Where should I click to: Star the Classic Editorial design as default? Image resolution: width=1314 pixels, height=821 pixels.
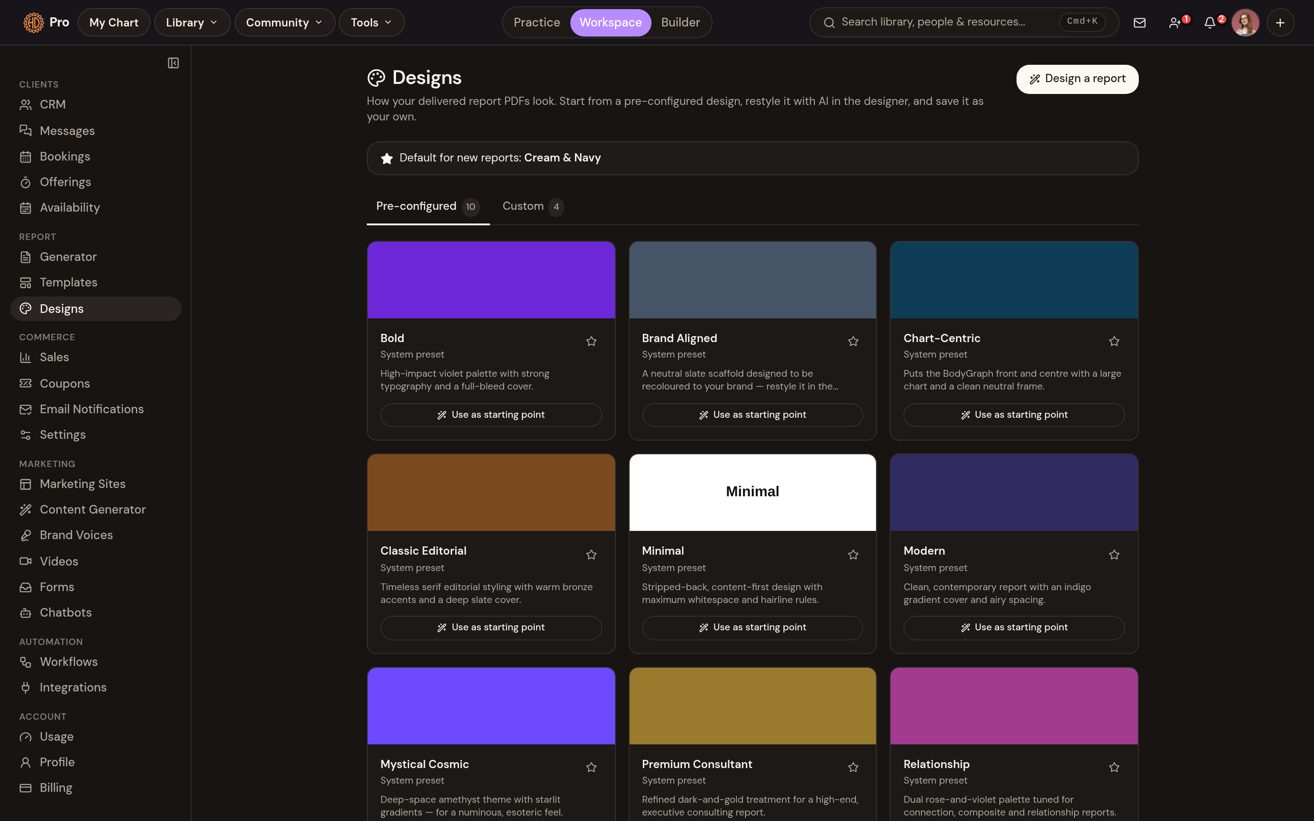point(591,554)
